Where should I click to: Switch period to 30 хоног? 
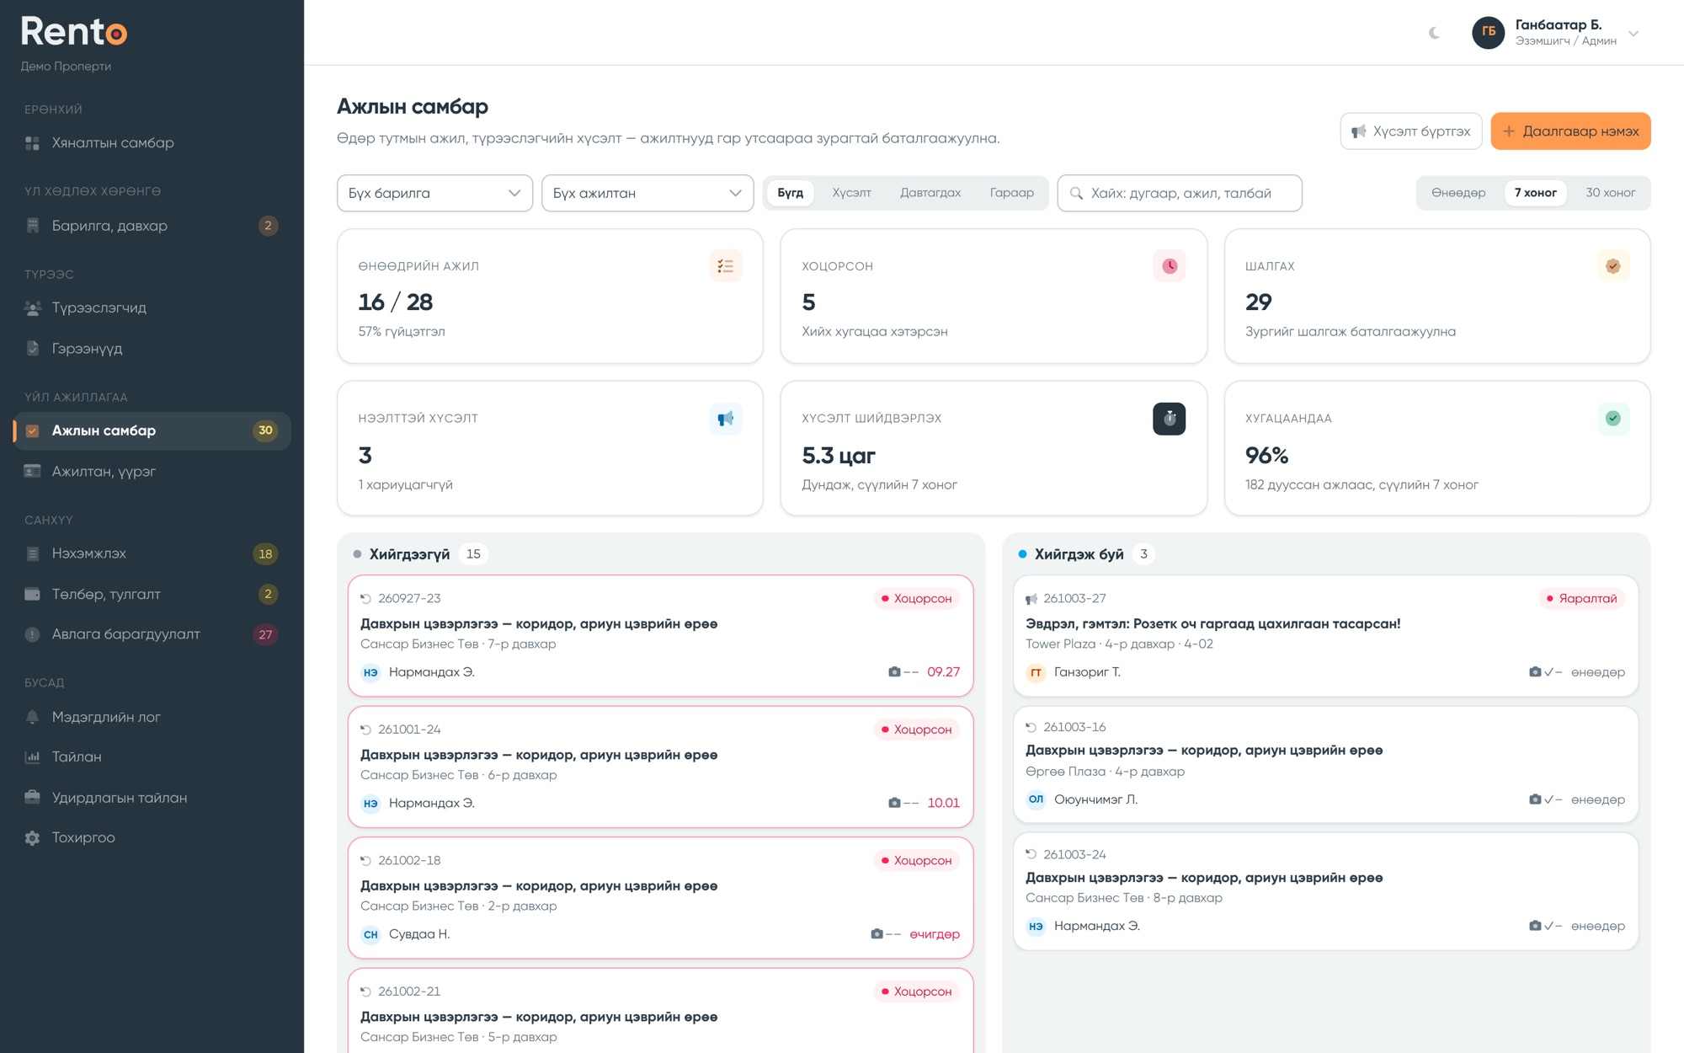tap(1610, 193)
